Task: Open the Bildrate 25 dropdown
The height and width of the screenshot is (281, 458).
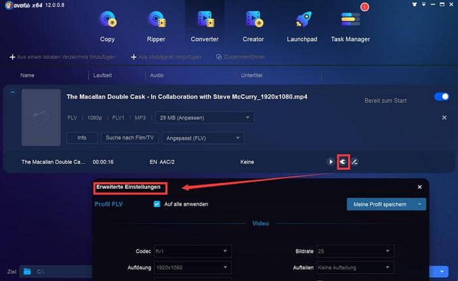Action: click(355, 251)
